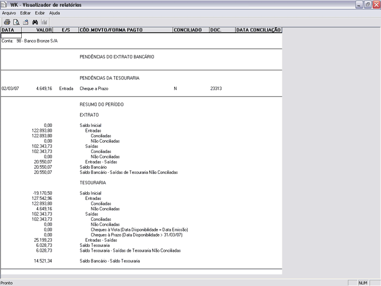Open the Ajuda menu
The height and width of the screenshot is (286, 381).
tap(55, 13)
